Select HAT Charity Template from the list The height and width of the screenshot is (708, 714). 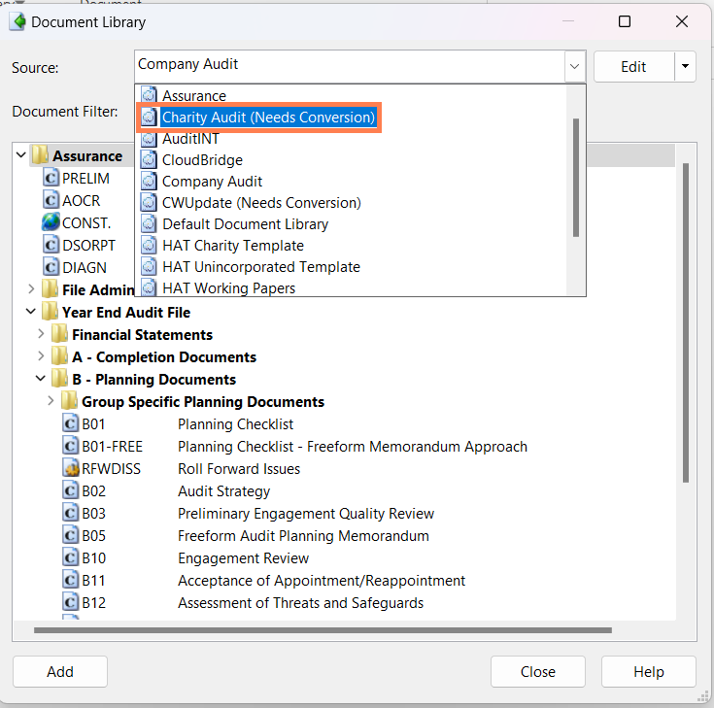coord(233,246)
